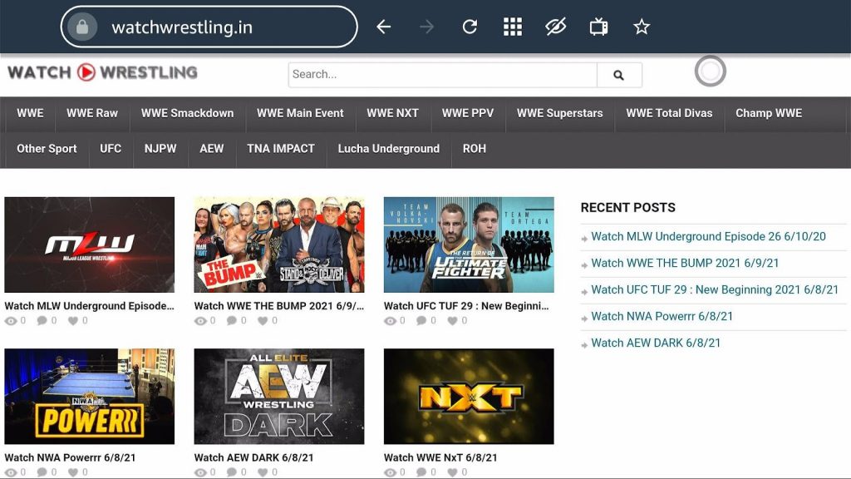Open recent post Watch AEW DARK 6/8/21

(x=656, y=343)
